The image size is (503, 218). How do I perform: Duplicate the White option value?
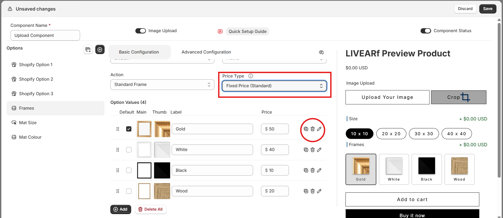coord(306,150)
